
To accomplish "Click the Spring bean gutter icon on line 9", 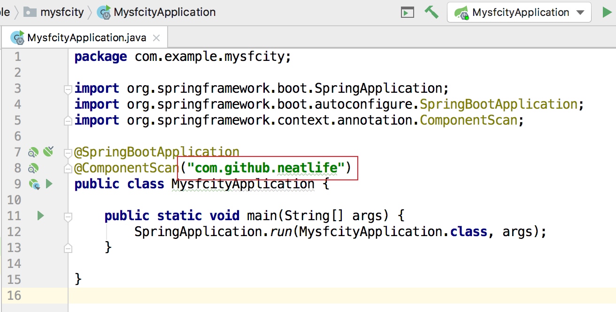I will [34, 184].
